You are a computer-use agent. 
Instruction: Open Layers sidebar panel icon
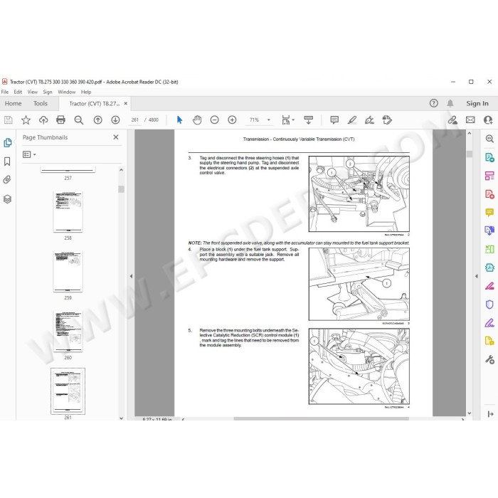click(7, 199)
